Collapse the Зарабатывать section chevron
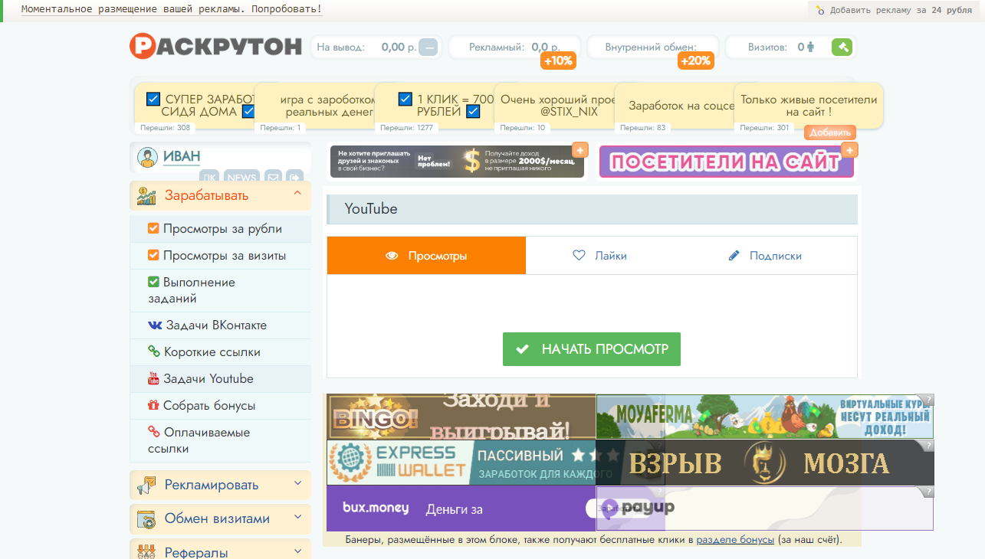985x559 pixels. [x=298, y=194]
